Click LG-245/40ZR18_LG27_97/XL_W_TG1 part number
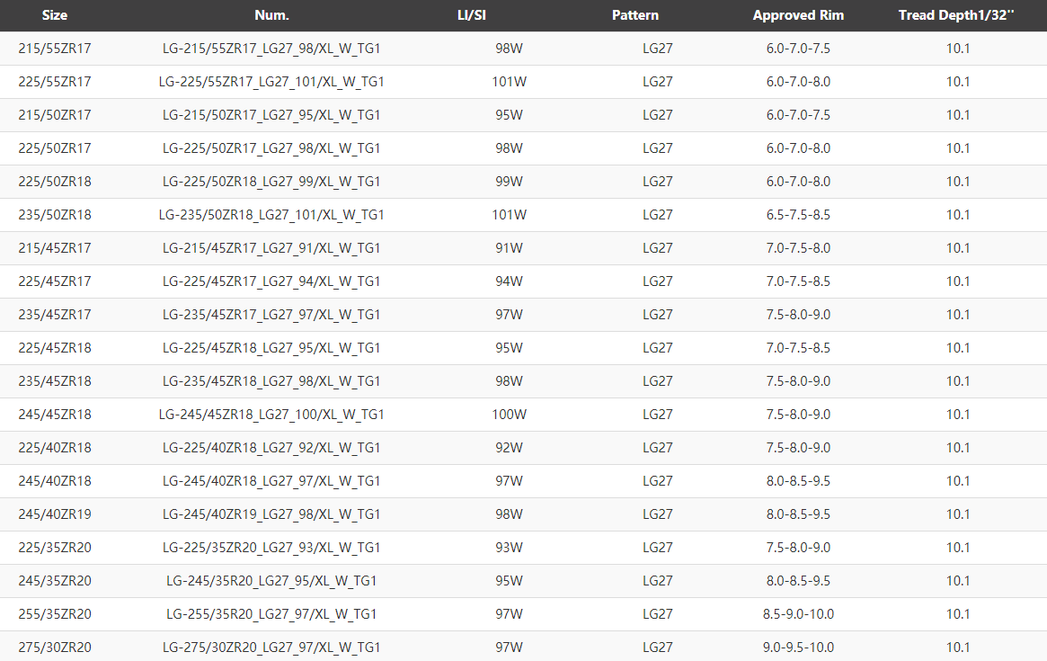This screenshot has height=661, width=1047. [x=271, y=481]
